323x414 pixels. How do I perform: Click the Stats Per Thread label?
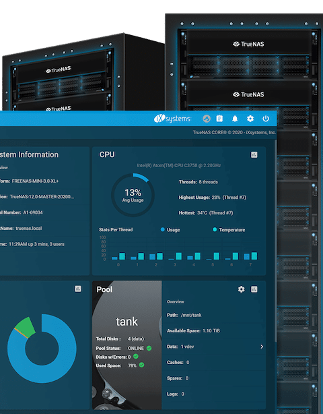pos(116,230)
